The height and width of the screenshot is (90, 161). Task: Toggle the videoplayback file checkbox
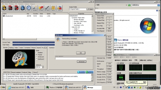(4, 16)
